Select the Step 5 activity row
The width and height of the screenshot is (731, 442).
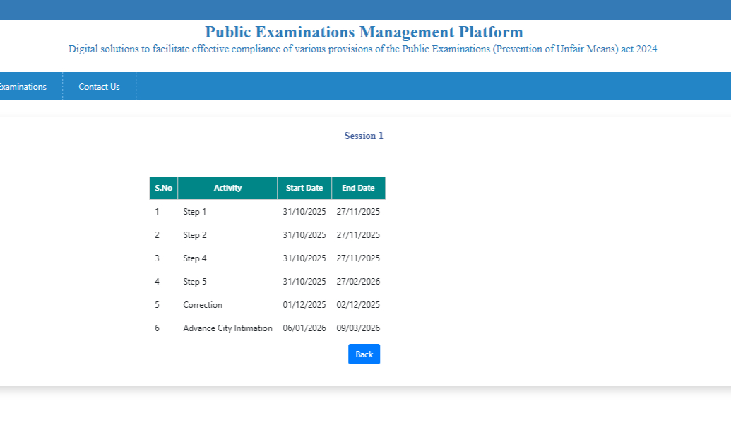pyautogui.click(x=194, y=281)
